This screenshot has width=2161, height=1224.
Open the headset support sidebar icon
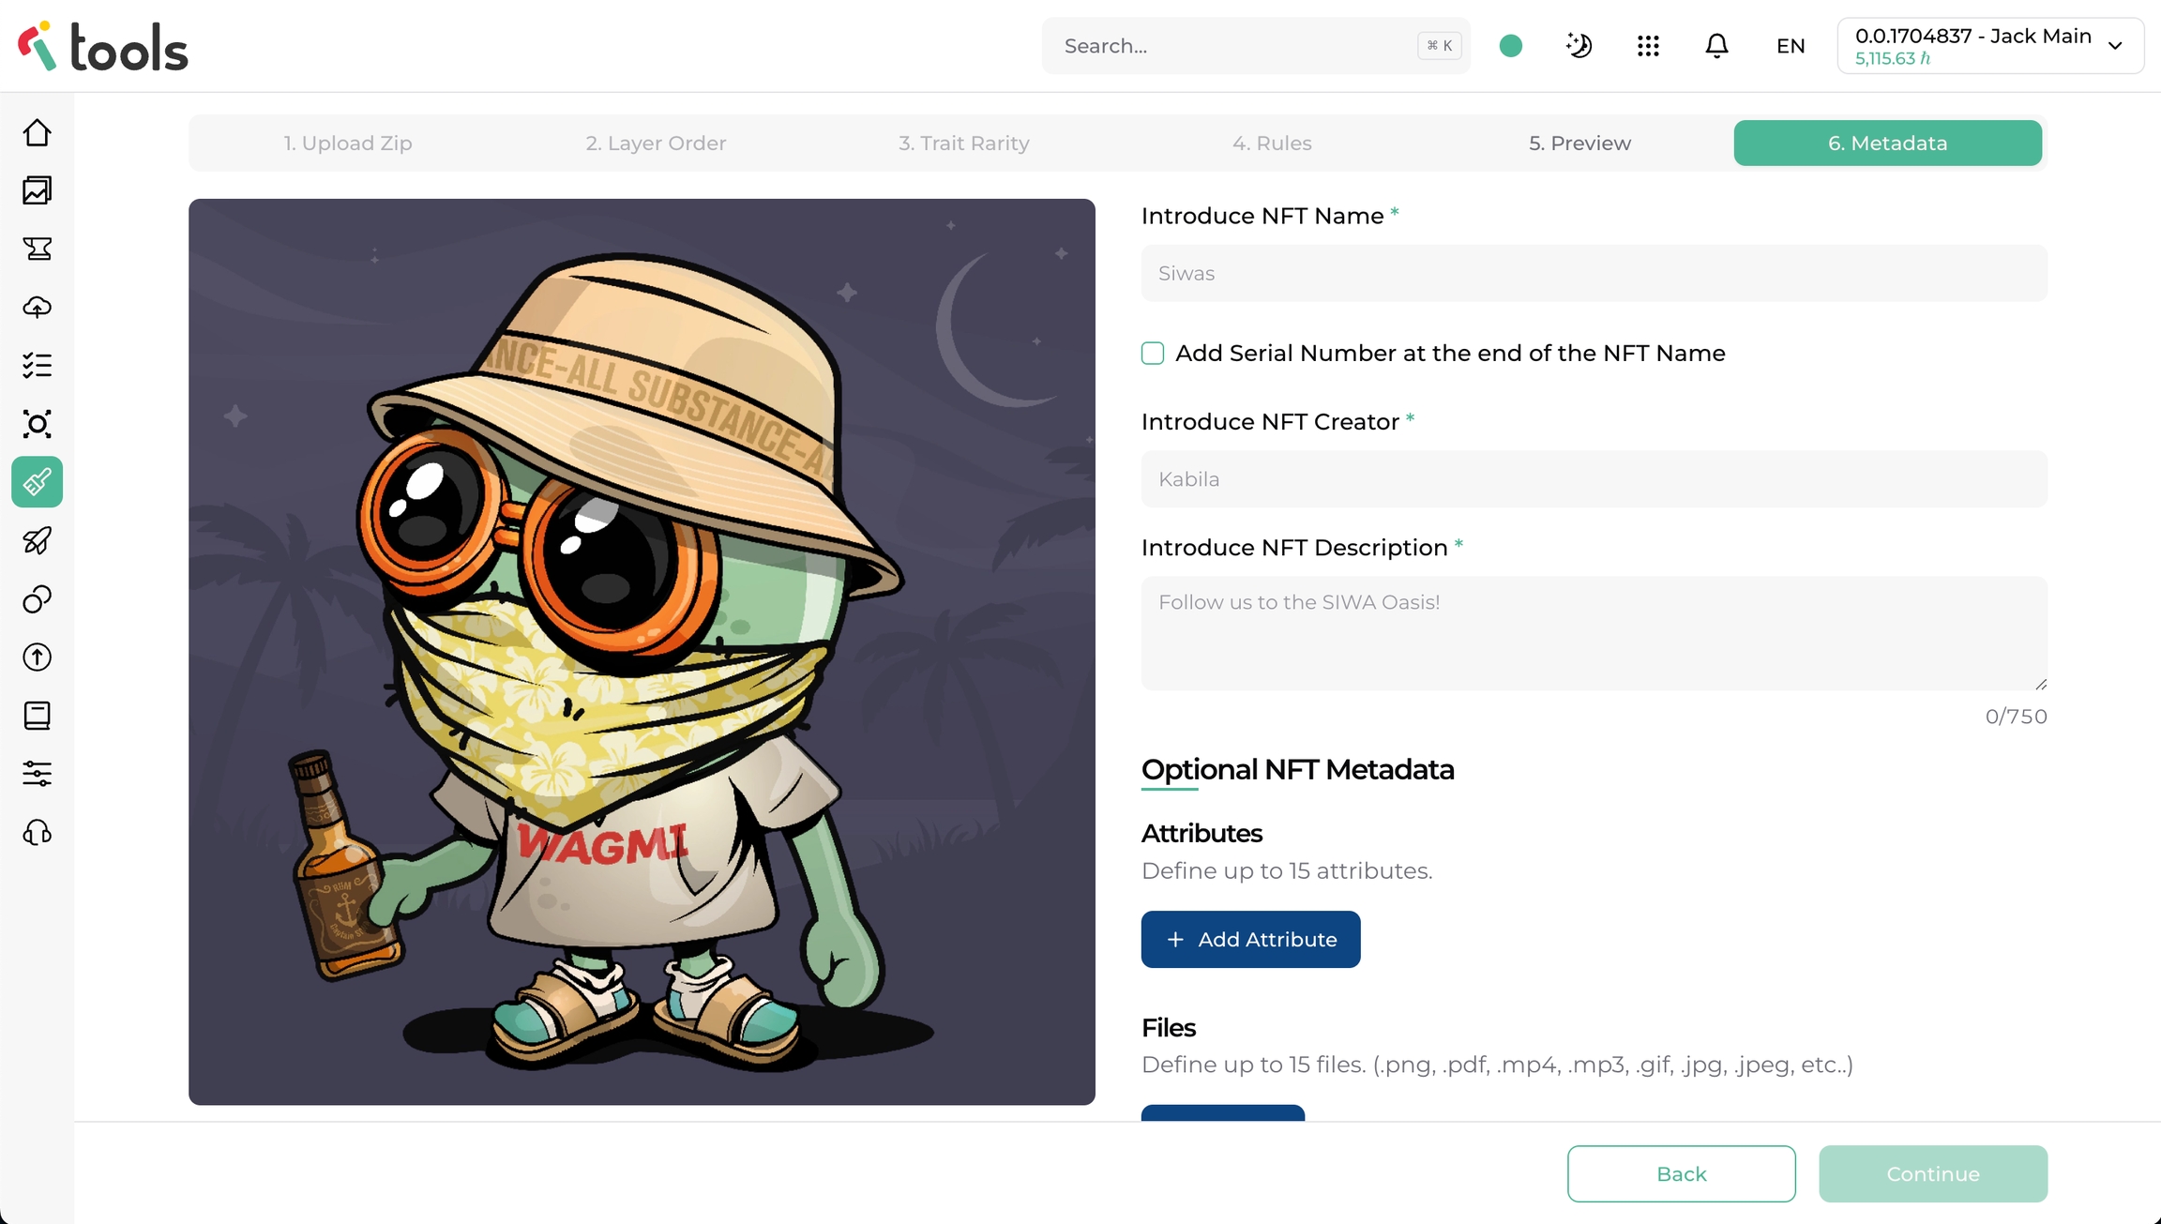pyautogui.click(x=37, y=833)
